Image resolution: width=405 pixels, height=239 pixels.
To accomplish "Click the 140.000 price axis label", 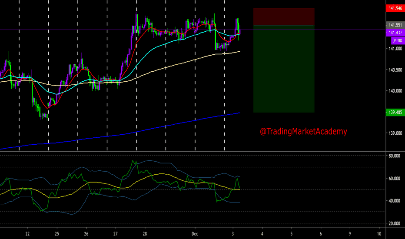I will point(395,91).
